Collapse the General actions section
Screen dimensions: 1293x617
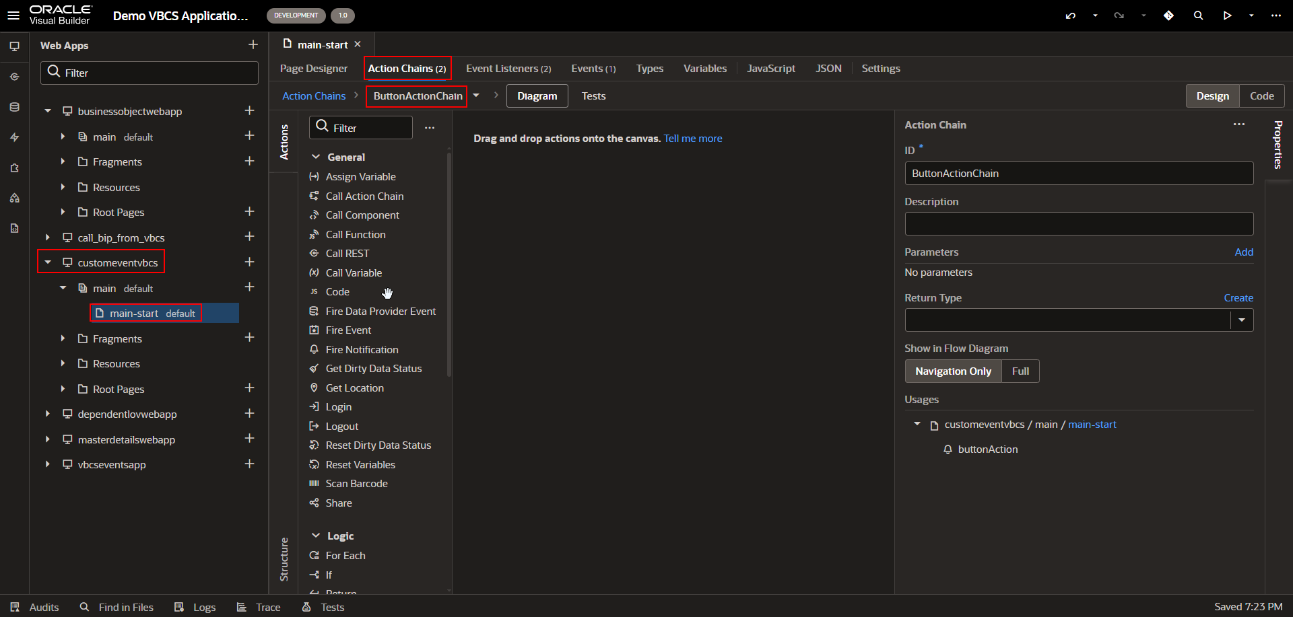316,157
